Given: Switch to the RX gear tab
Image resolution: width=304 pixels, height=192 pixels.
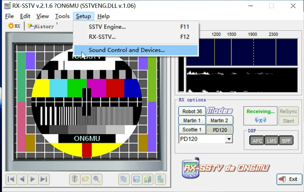Looking at the screenshot, I should [x=14, y=26].
